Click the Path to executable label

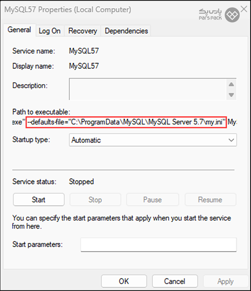pos(41,112)
